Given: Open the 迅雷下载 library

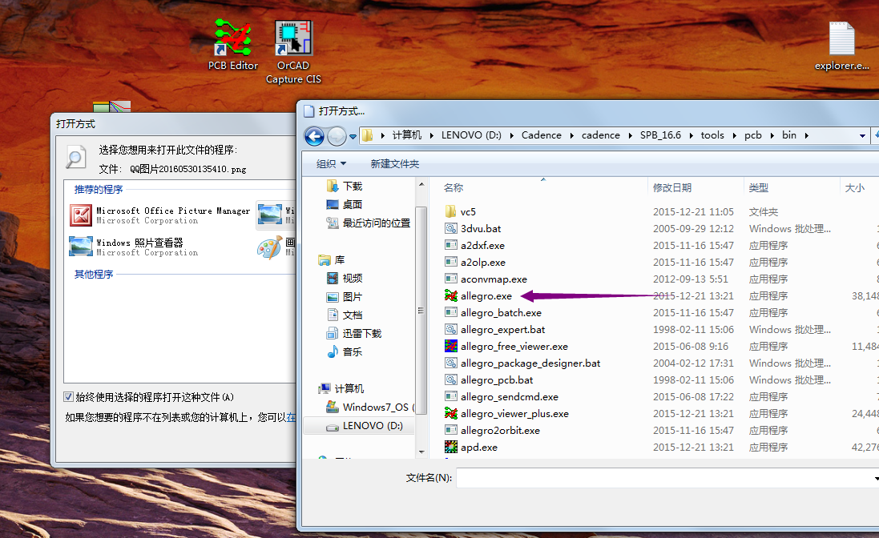Looking at the screenshot, I should (x=353, y=334).
